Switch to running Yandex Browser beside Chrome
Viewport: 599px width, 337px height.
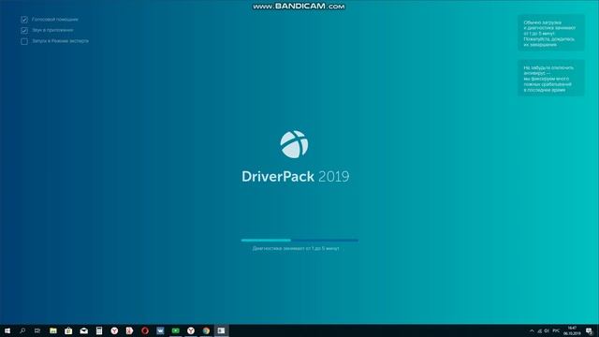click(x=191, y=330)
